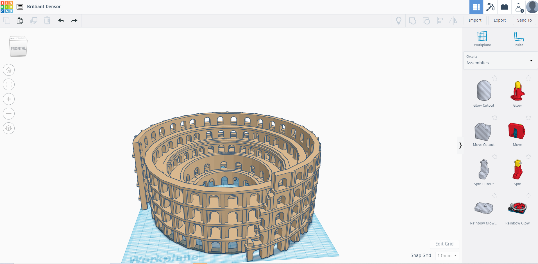Select the Ruler tool
This screenshot has width=538, height=264.
coord(519,39)
